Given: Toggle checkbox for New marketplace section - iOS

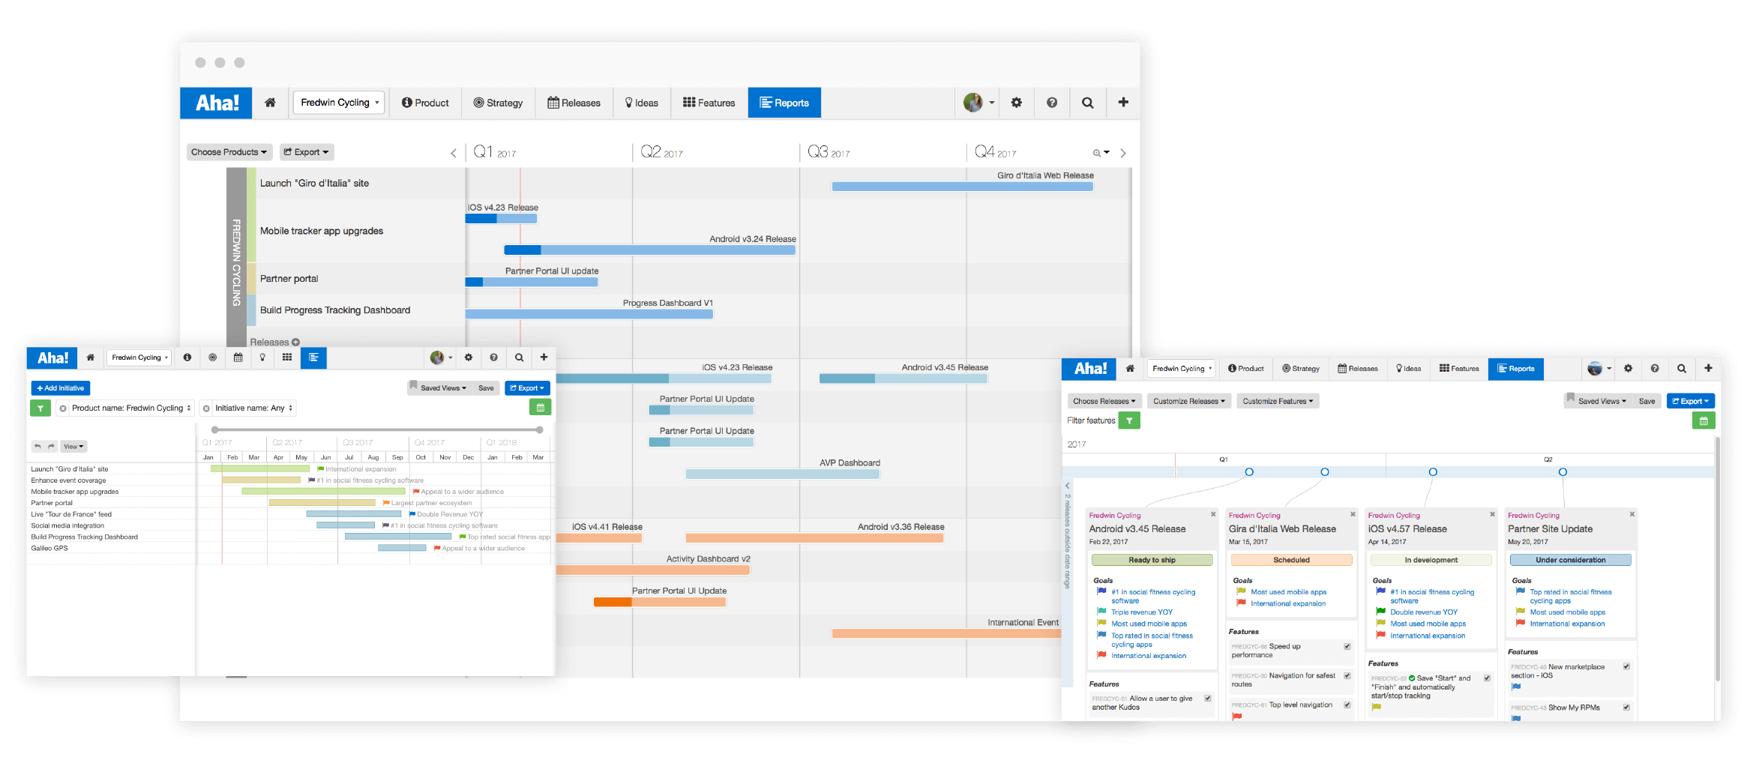Looking at the screenshot, I should click(1626, 666).
